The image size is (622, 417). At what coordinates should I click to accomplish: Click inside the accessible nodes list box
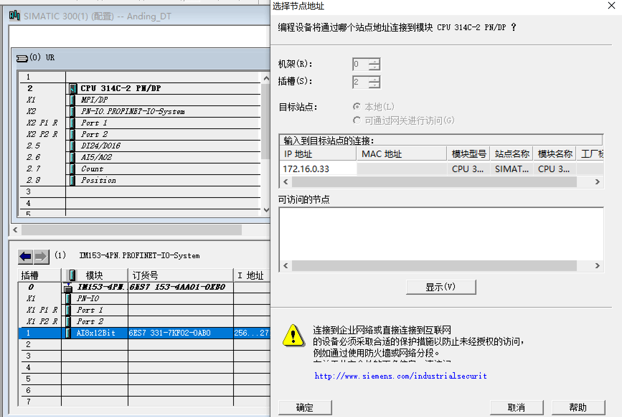click(441, 234)
